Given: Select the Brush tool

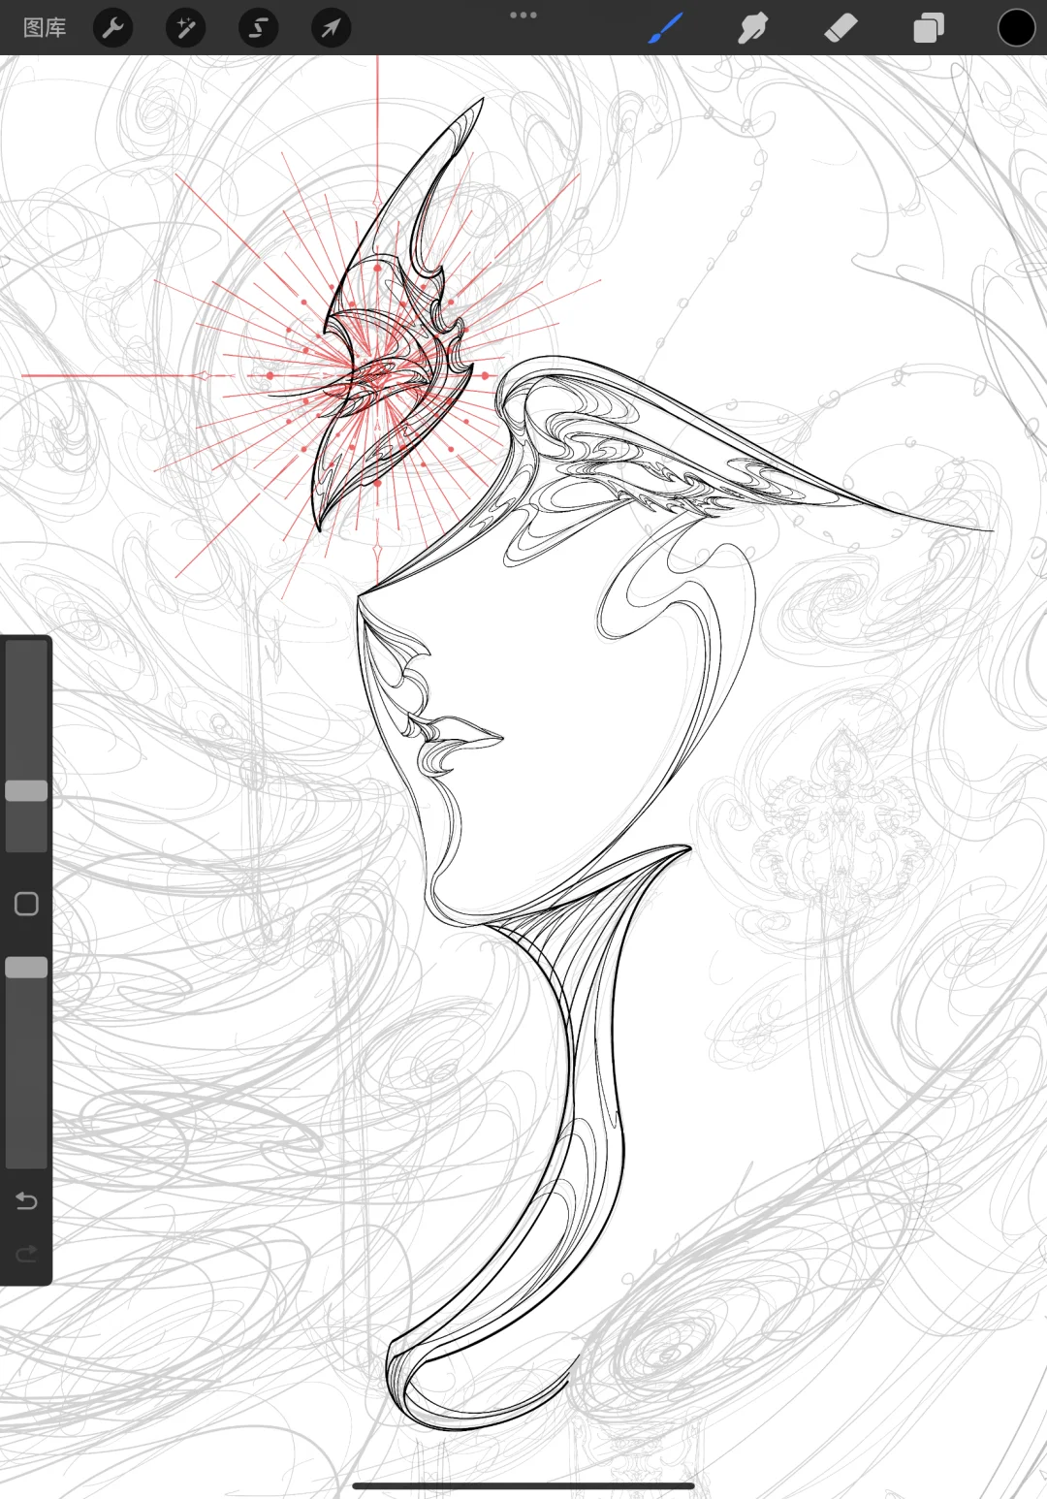Looking at the screenshot, I should click(x=665, y=28).
